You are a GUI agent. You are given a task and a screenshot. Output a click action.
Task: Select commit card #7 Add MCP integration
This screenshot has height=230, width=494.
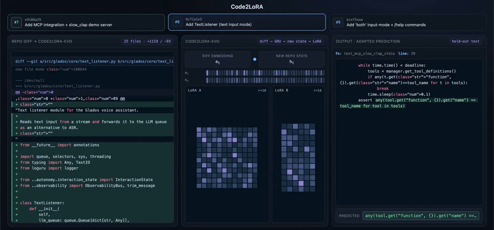(x=86, y=22)
